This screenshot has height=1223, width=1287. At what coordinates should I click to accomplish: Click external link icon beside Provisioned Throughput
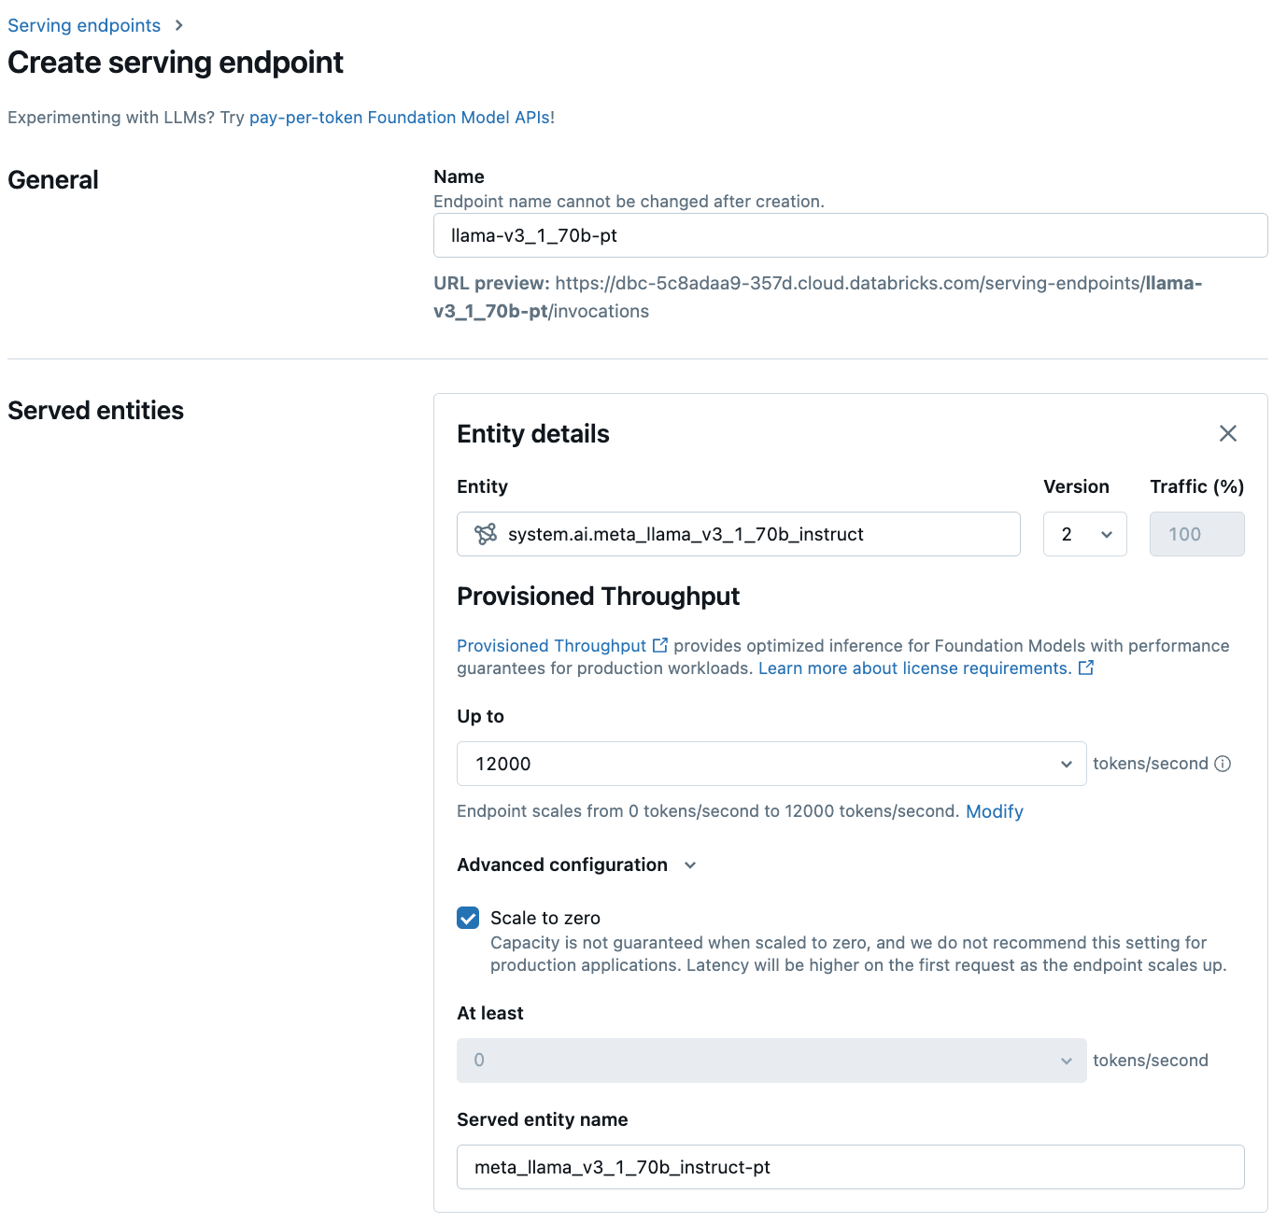[660, 645]
